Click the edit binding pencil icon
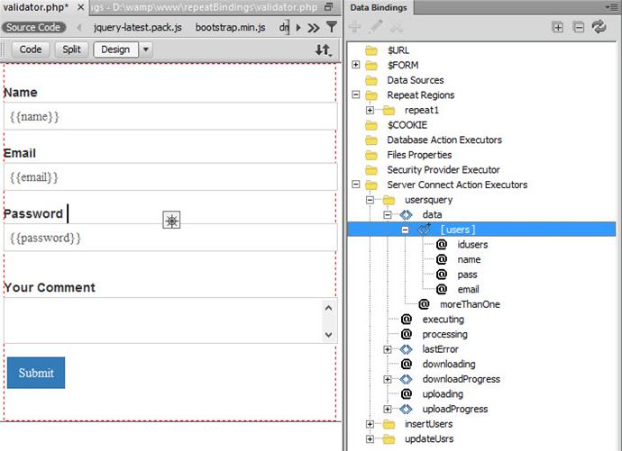The image size is (622, 451). click(x=375, y=27)
